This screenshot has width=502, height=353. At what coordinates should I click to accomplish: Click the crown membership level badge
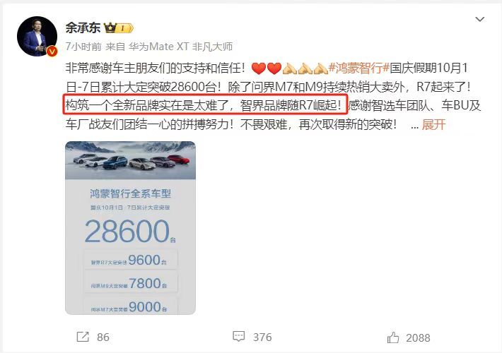coord(119,28)
